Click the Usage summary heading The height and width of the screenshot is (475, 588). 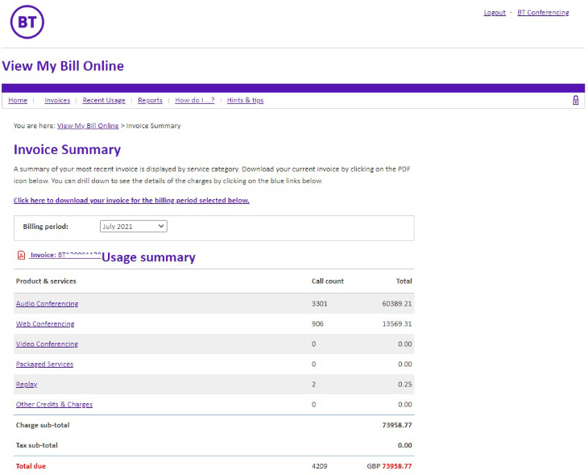pos(148,257)
